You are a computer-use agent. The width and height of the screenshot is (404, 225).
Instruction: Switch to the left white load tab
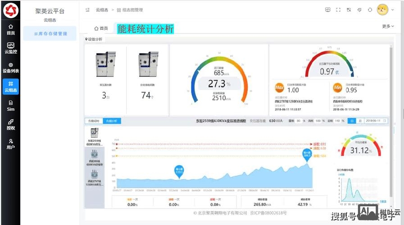[94, 121]
